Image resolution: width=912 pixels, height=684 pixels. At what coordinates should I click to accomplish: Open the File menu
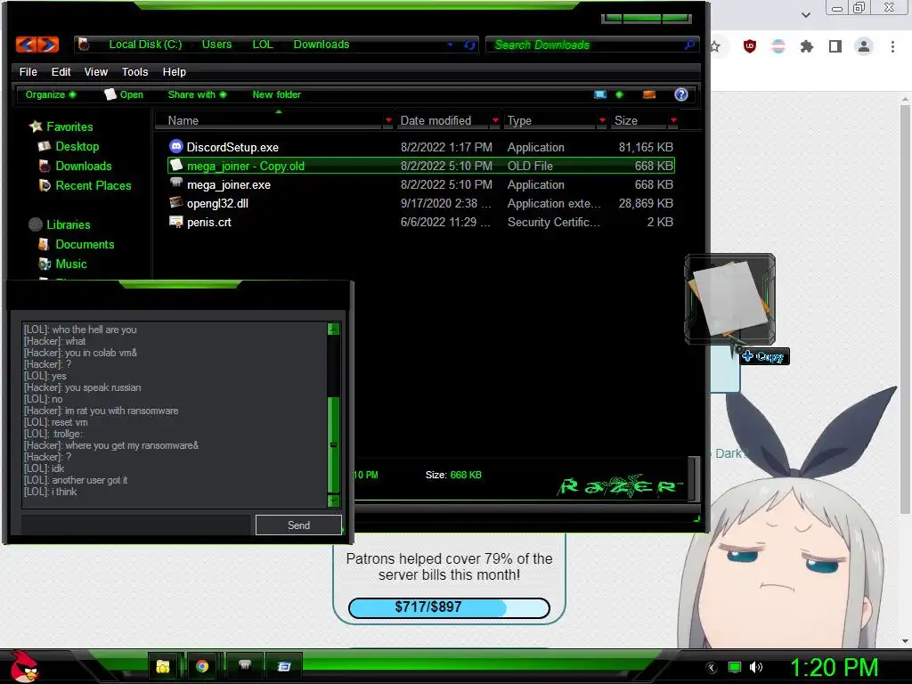coord(28,71)
